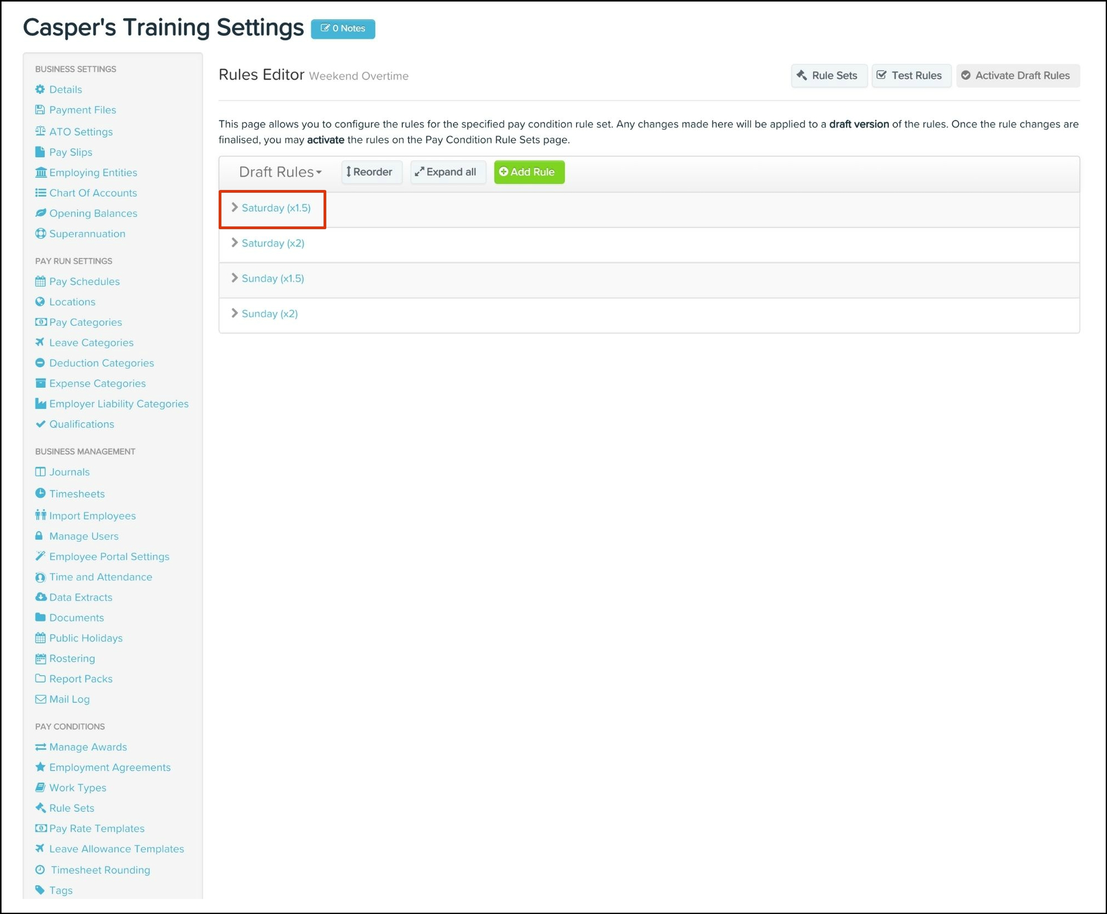Click the airplane icon beside Leave Categories

point(40,342)
